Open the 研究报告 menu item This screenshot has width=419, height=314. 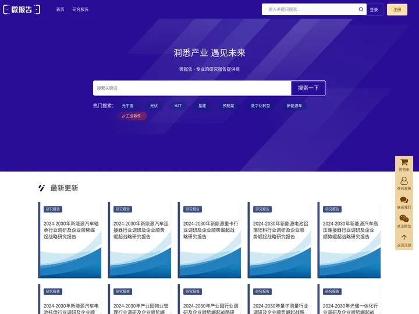point(80,9)
